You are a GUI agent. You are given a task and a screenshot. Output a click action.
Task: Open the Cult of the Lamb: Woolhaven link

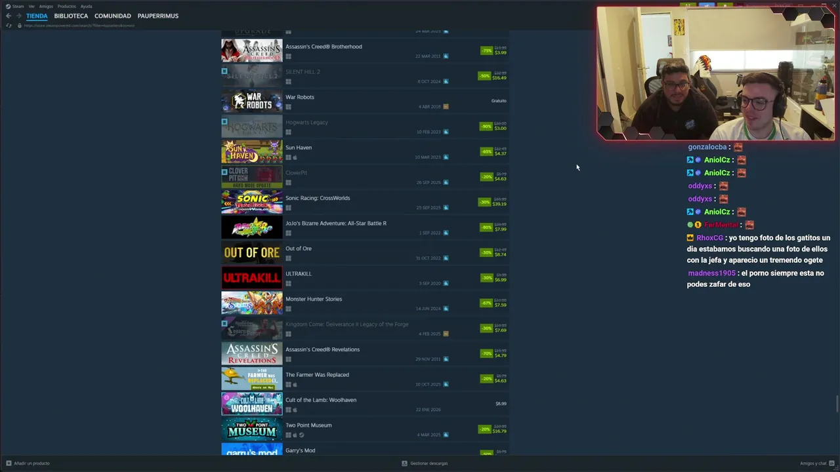[321, 400]
